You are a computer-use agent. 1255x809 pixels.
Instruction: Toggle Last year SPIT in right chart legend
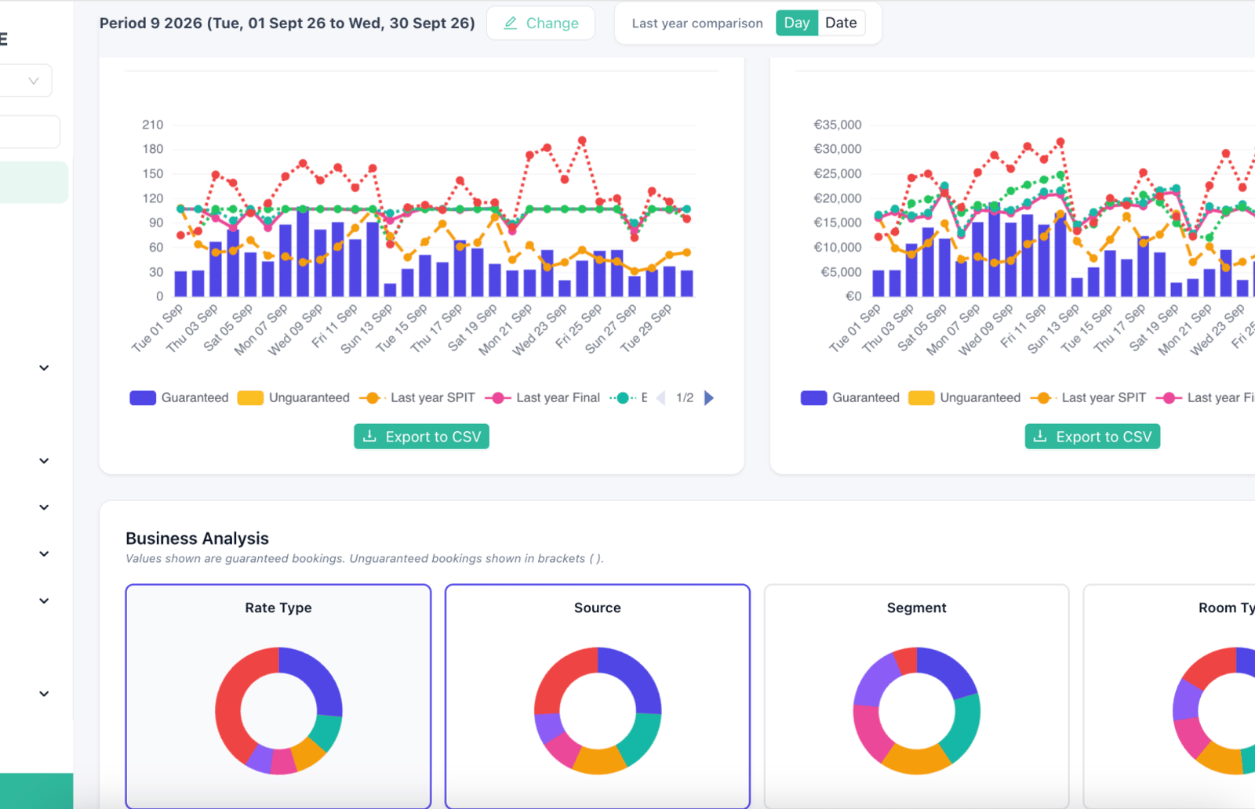tap(1089, 398)
